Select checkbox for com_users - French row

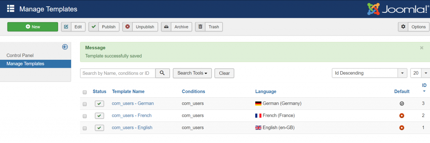point(85,116)
